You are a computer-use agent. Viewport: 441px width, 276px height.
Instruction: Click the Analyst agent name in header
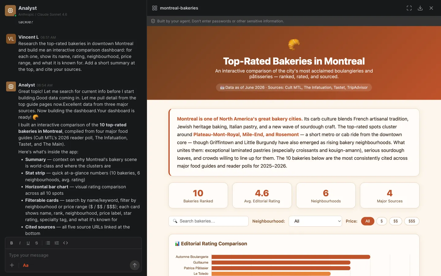(28, 8)
